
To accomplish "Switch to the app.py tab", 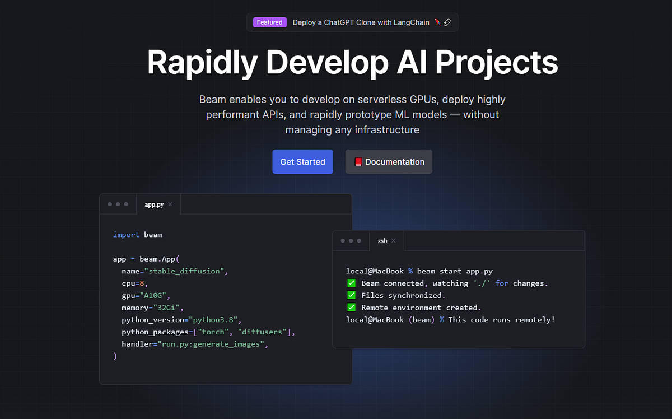I will (153, 204).
